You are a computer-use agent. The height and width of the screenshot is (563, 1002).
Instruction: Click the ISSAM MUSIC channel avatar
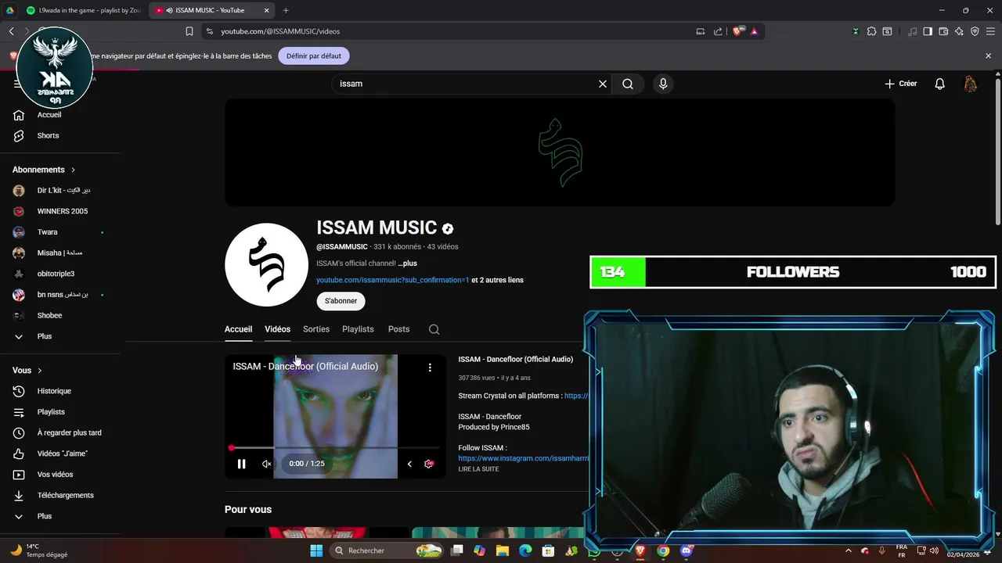click(x=266, y=265)
